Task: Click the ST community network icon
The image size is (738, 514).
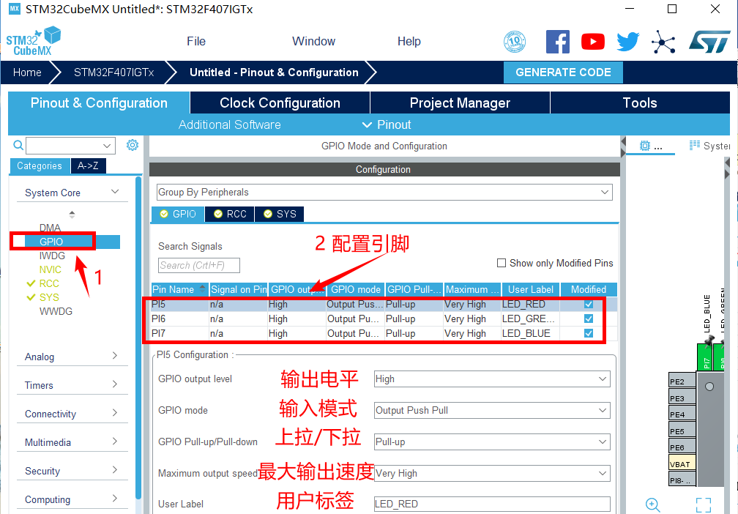Action: (x=663, y=42)
